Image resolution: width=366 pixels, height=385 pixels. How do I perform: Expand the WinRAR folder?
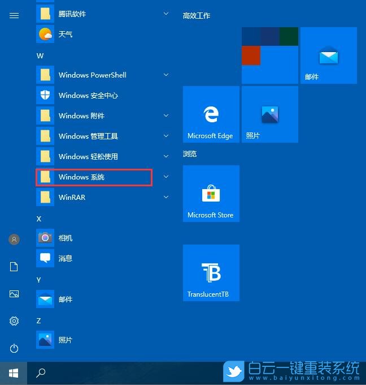(x=103, y=197)
